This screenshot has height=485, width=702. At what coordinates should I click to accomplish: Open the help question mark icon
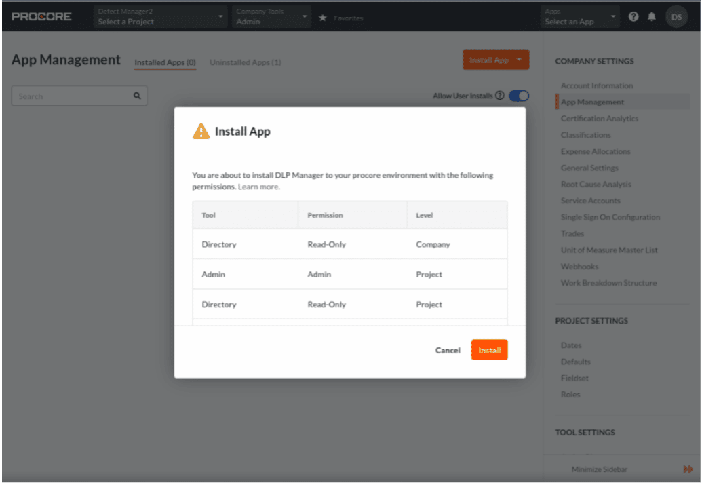[x=633, y=16]
